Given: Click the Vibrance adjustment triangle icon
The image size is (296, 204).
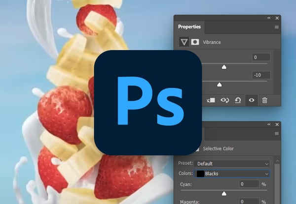Looking at the screenshot, I should click(184, 42).
